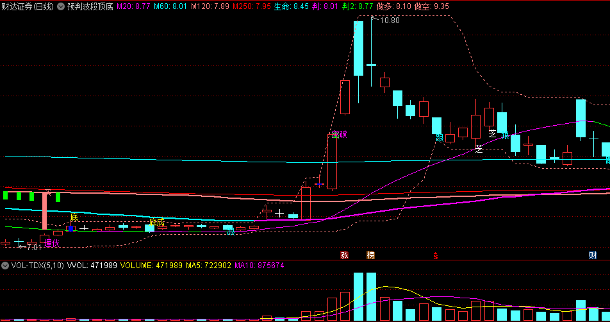The height and width of the screenshot is (322, 610).
Task: Click the 财达证券(日线) stock title
Action: 27,6
